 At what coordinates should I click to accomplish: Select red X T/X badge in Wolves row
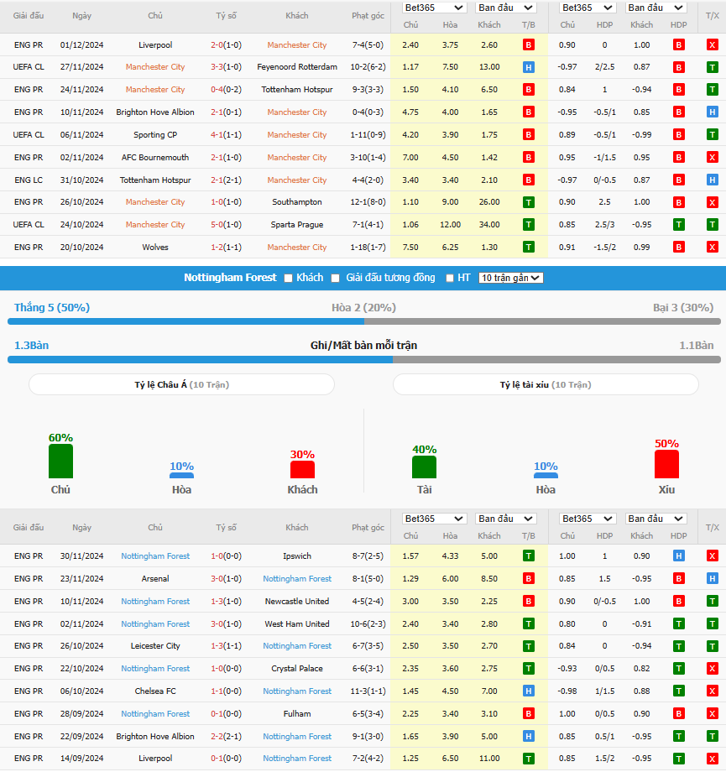(x=713, y=248)
